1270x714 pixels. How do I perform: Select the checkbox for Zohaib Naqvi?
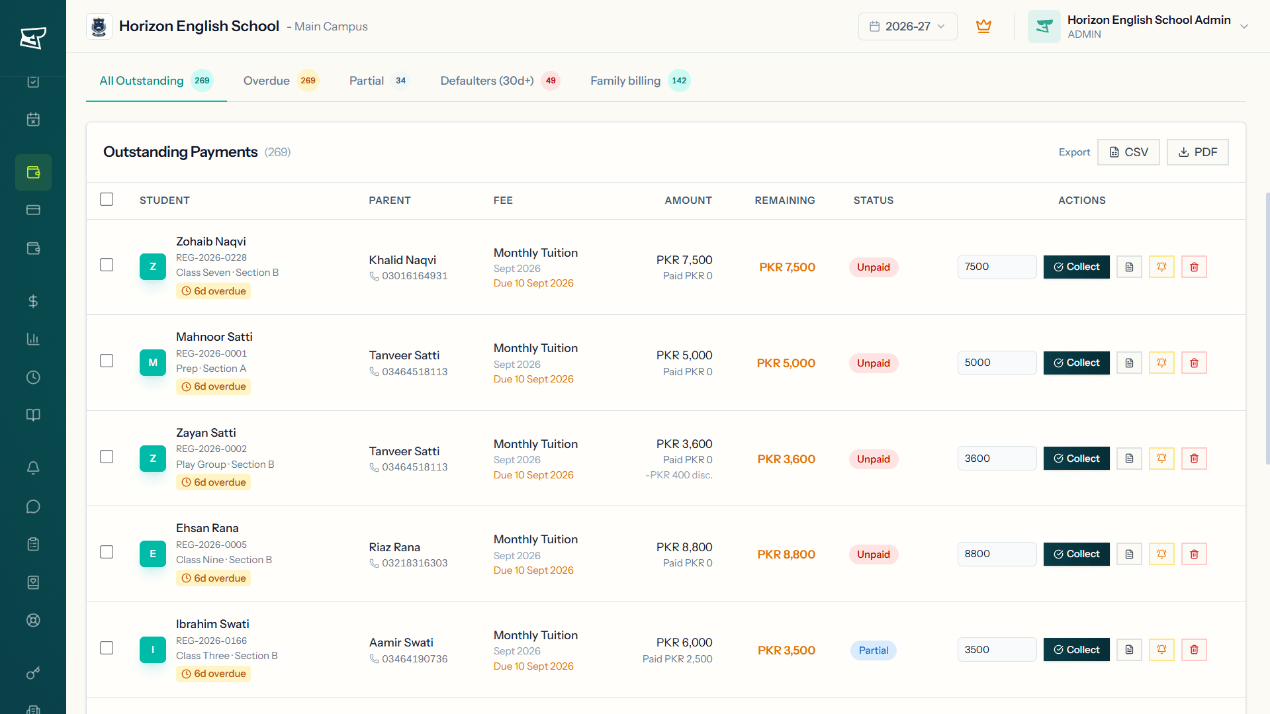click(x=107, y=265)
